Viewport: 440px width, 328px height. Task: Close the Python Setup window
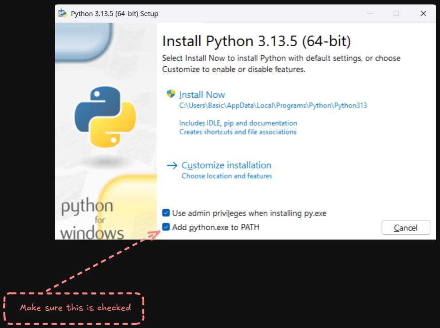click(x=424, y=13)
